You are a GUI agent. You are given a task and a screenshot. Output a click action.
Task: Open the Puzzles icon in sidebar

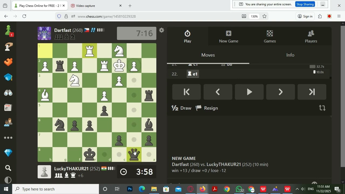[8, 62]
